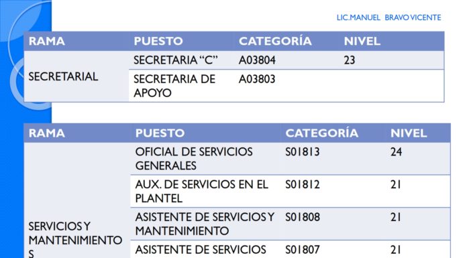Click the LIC.MANUEL BRAVO VICENTE author text
Screen dimensions: 467x258
point(388,18)
